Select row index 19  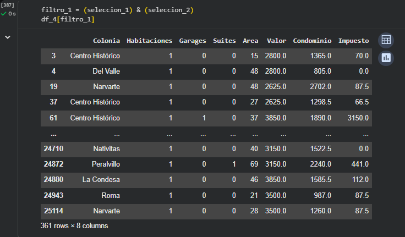(53, 87)
